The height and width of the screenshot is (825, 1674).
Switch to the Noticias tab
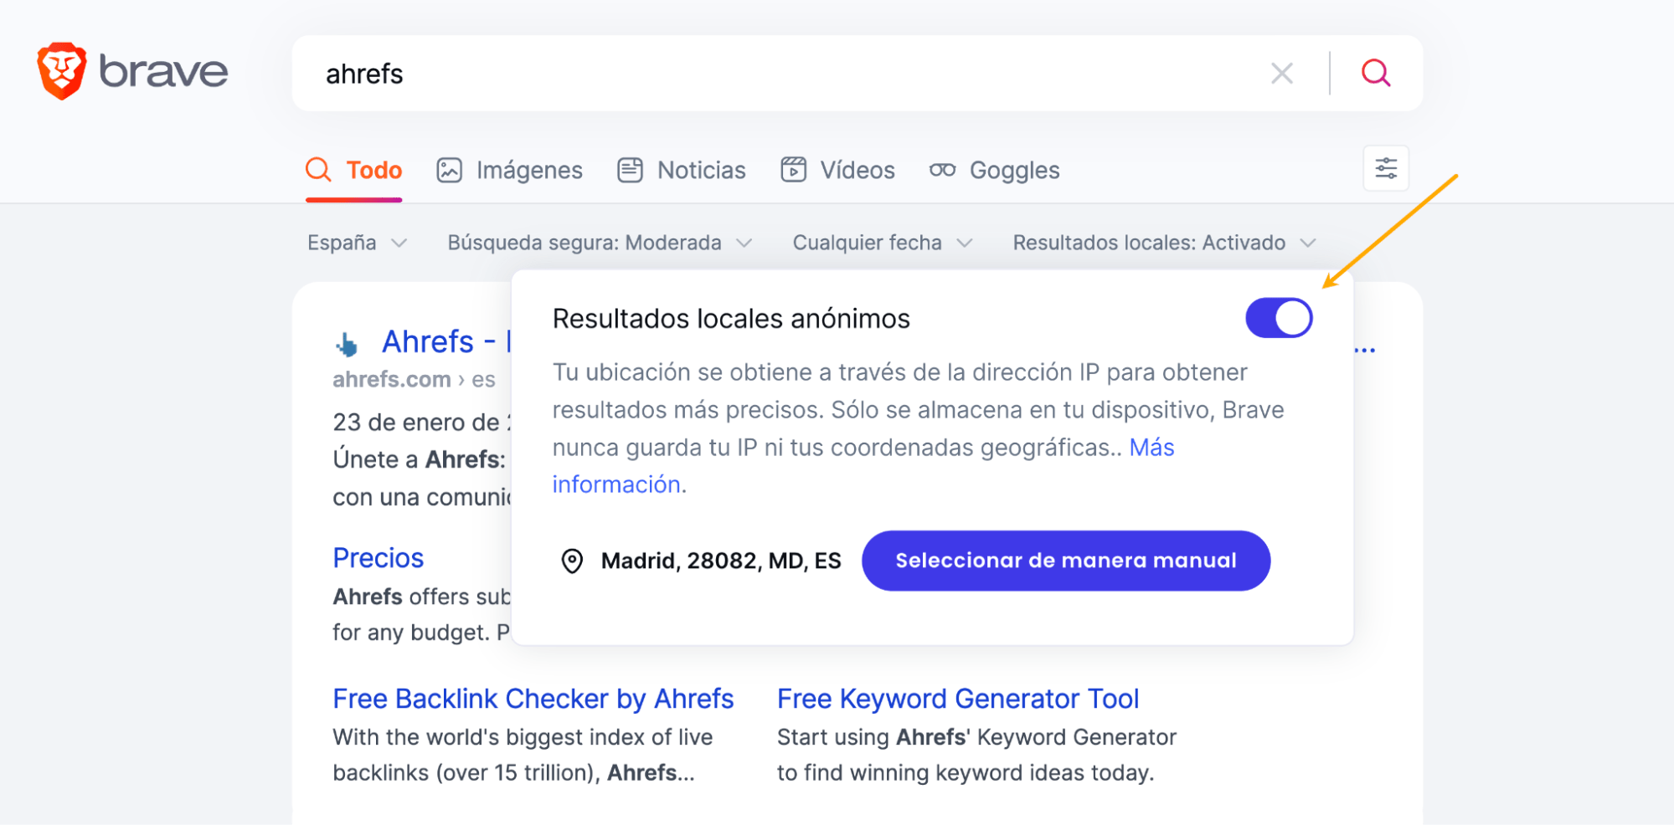coord(702,169)
